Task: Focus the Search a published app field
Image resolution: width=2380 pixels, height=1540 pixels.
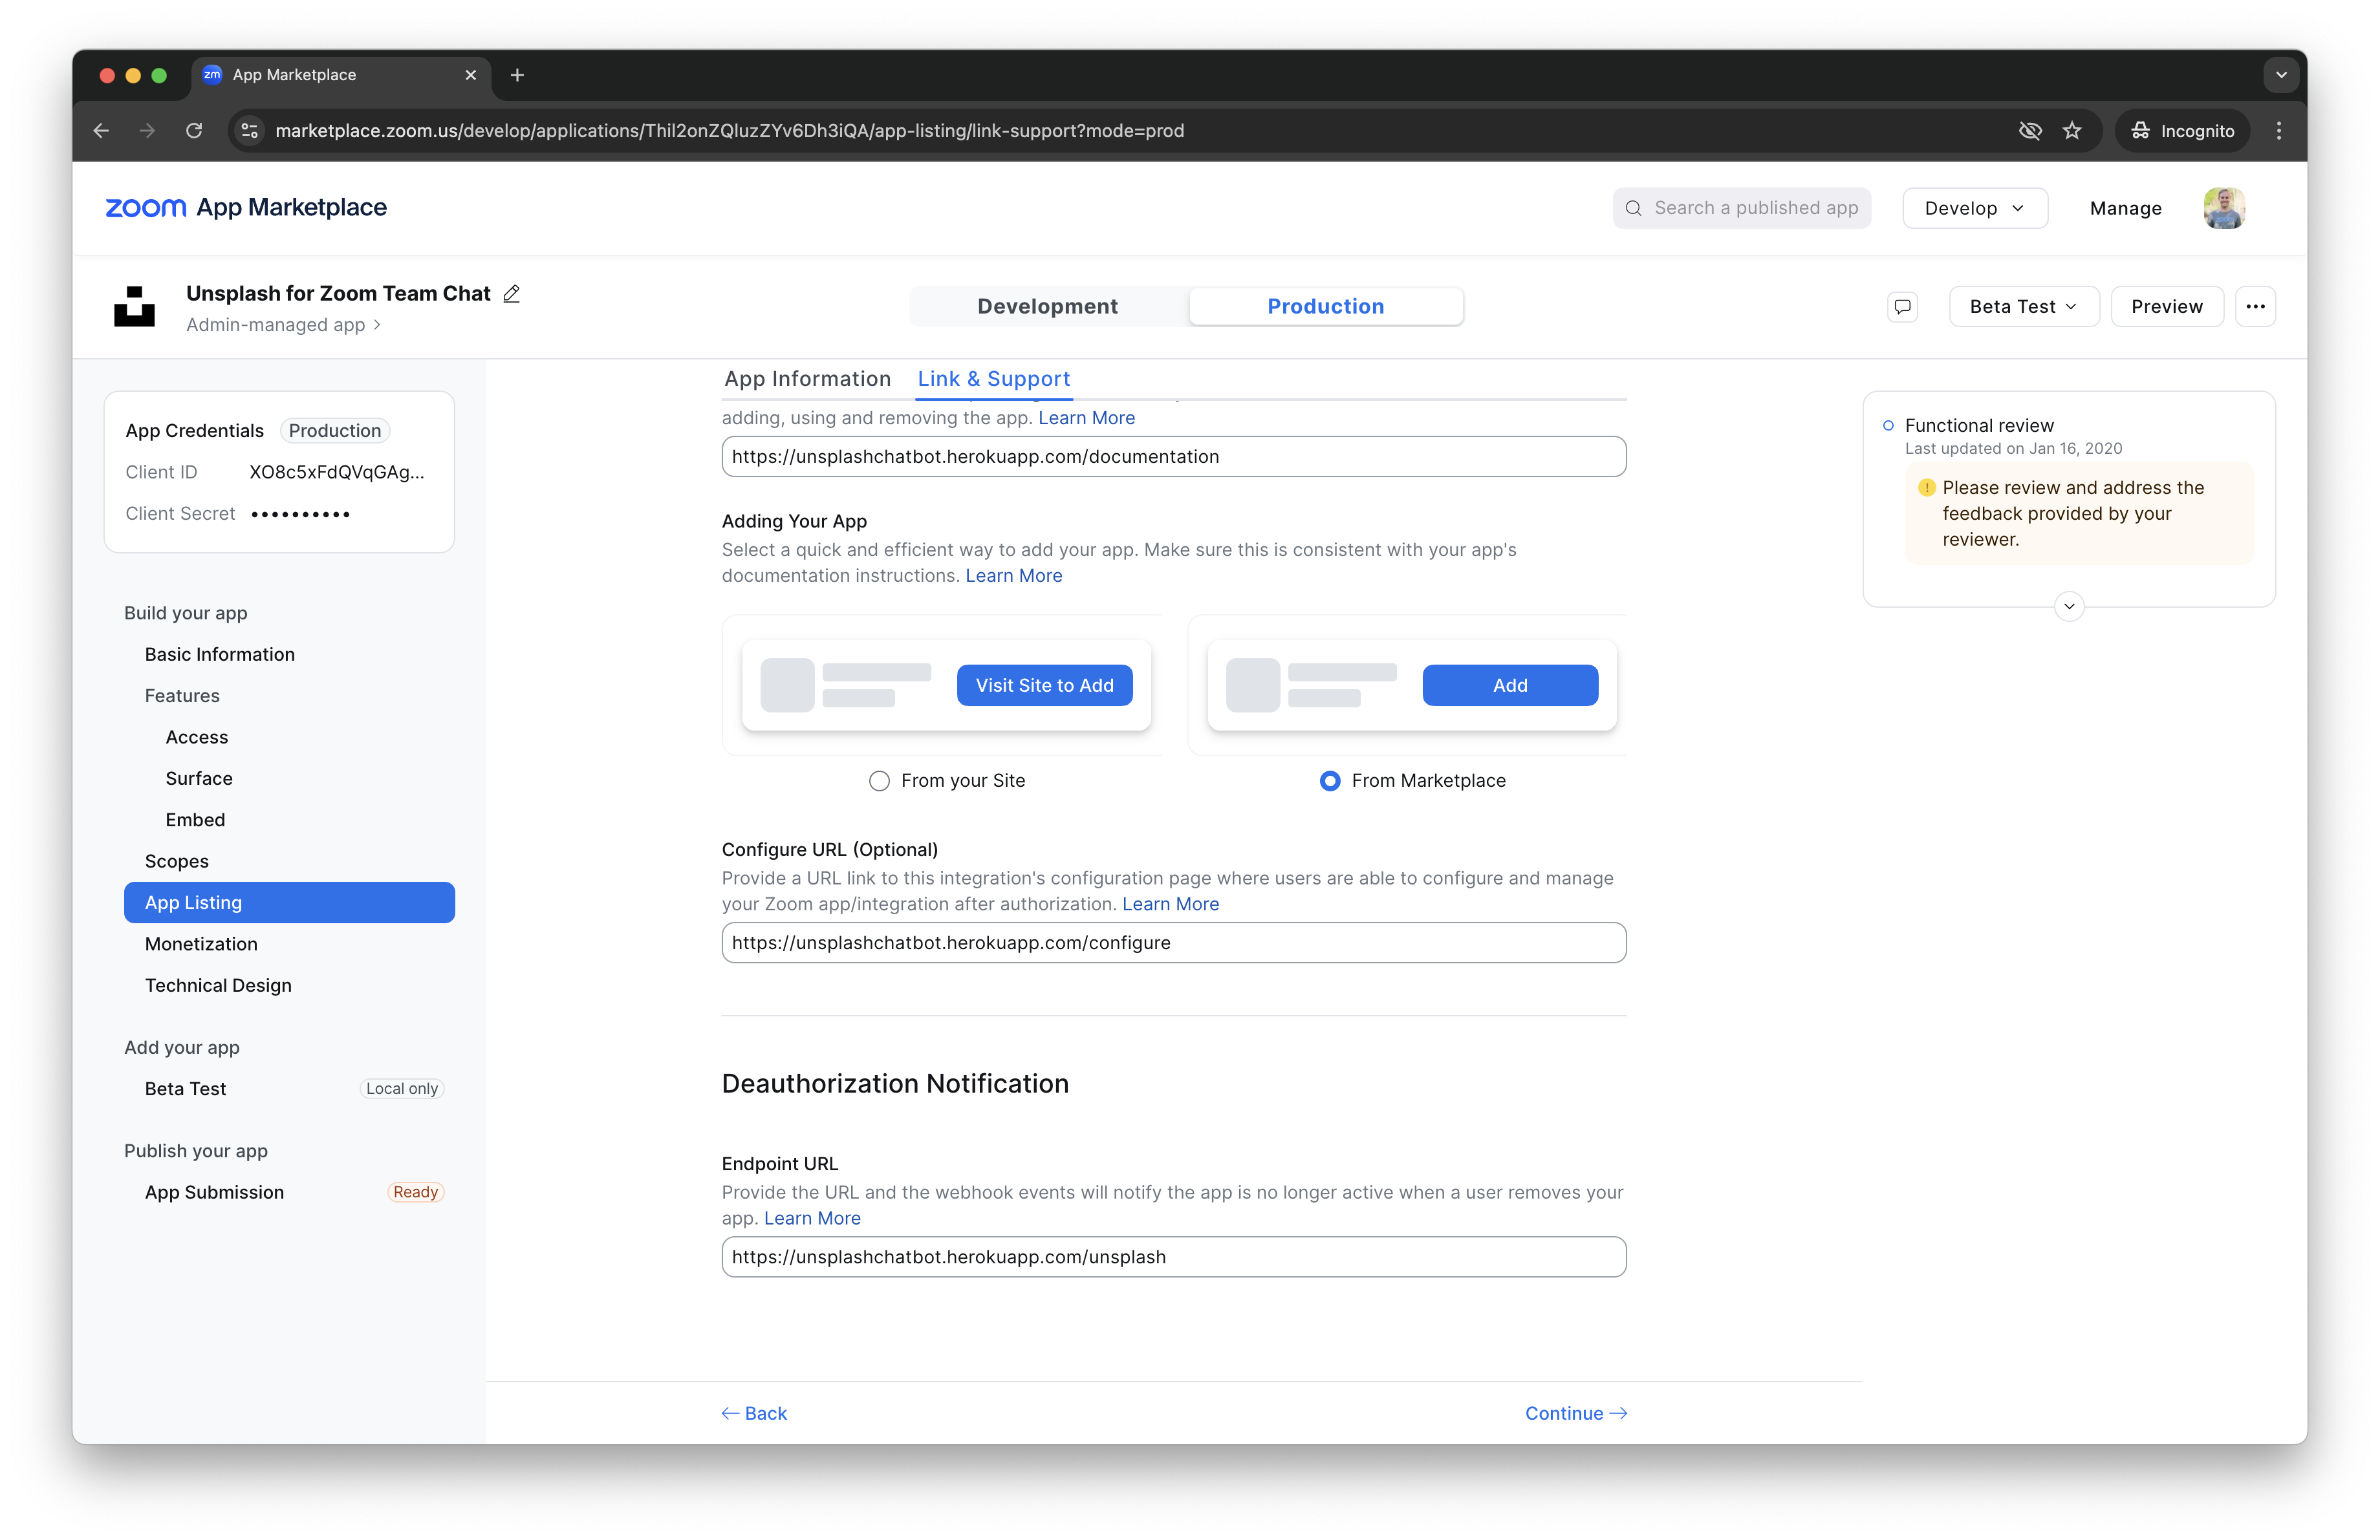Action: [1741, 208]
